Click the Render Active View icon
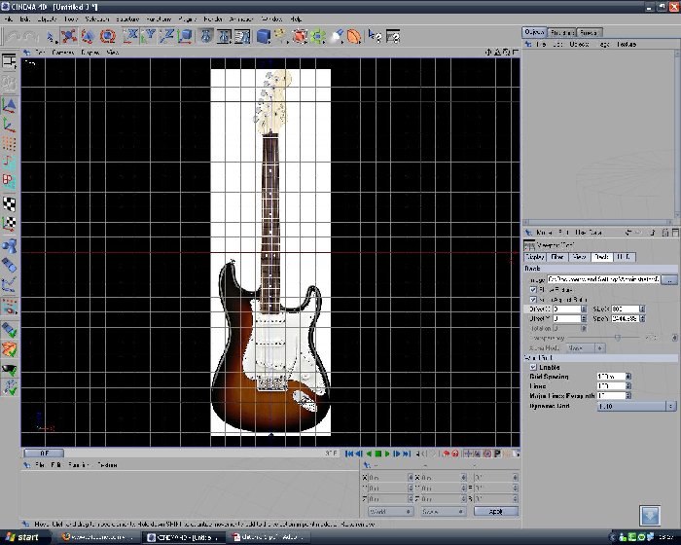Viewport: 681px width, 545px height. click(206, 36)
